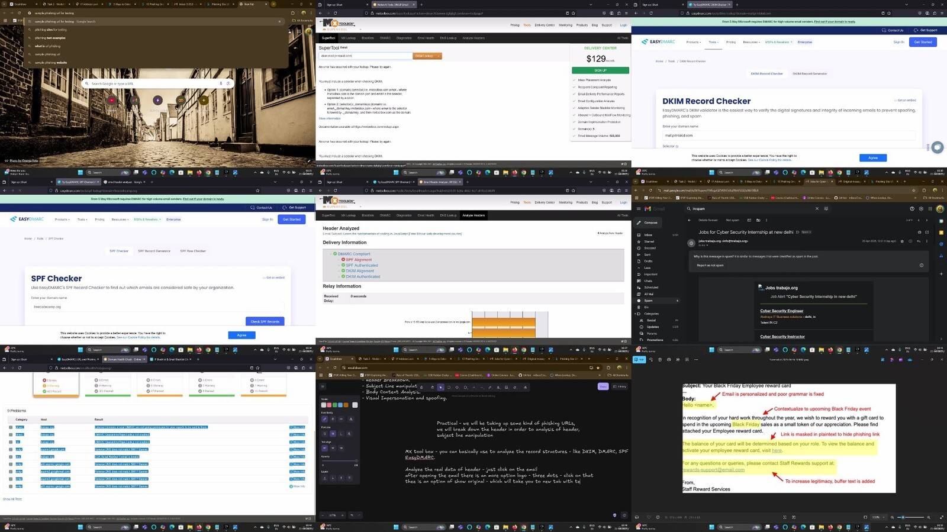Select Excalidraw text tool
The width and height of the screenshot is (947, 532).
click(498, 388)
